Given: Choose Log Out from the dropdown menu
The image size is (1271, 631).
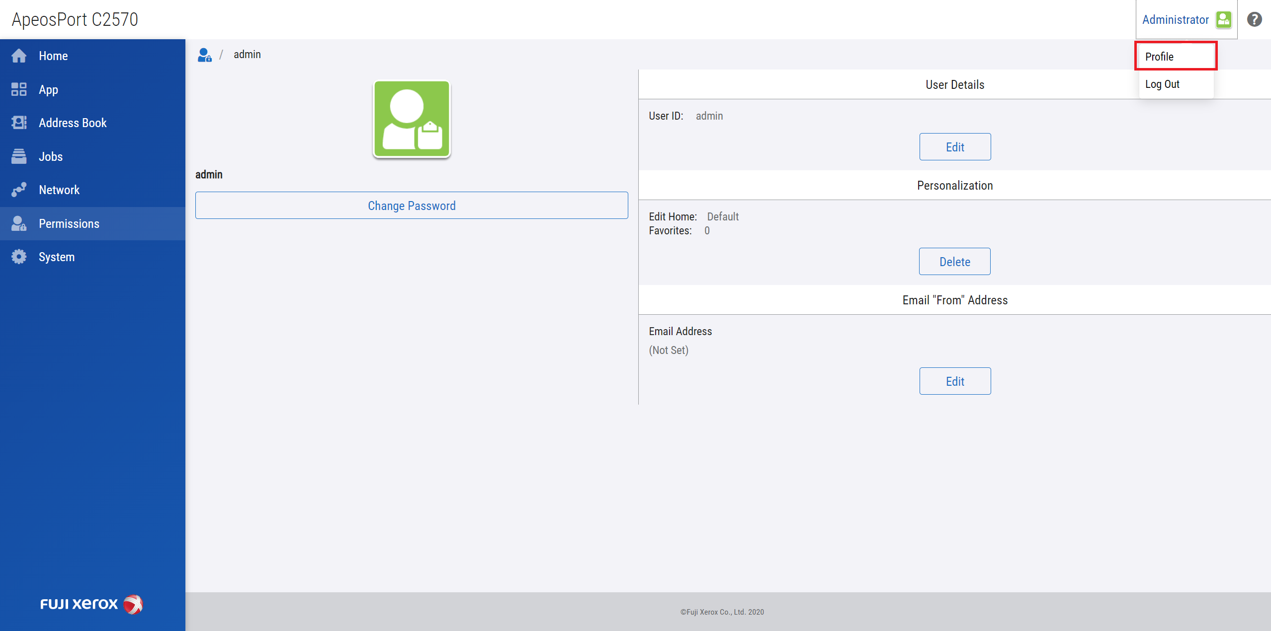Looking at the screenshot, I should [x=1162, y=84].
